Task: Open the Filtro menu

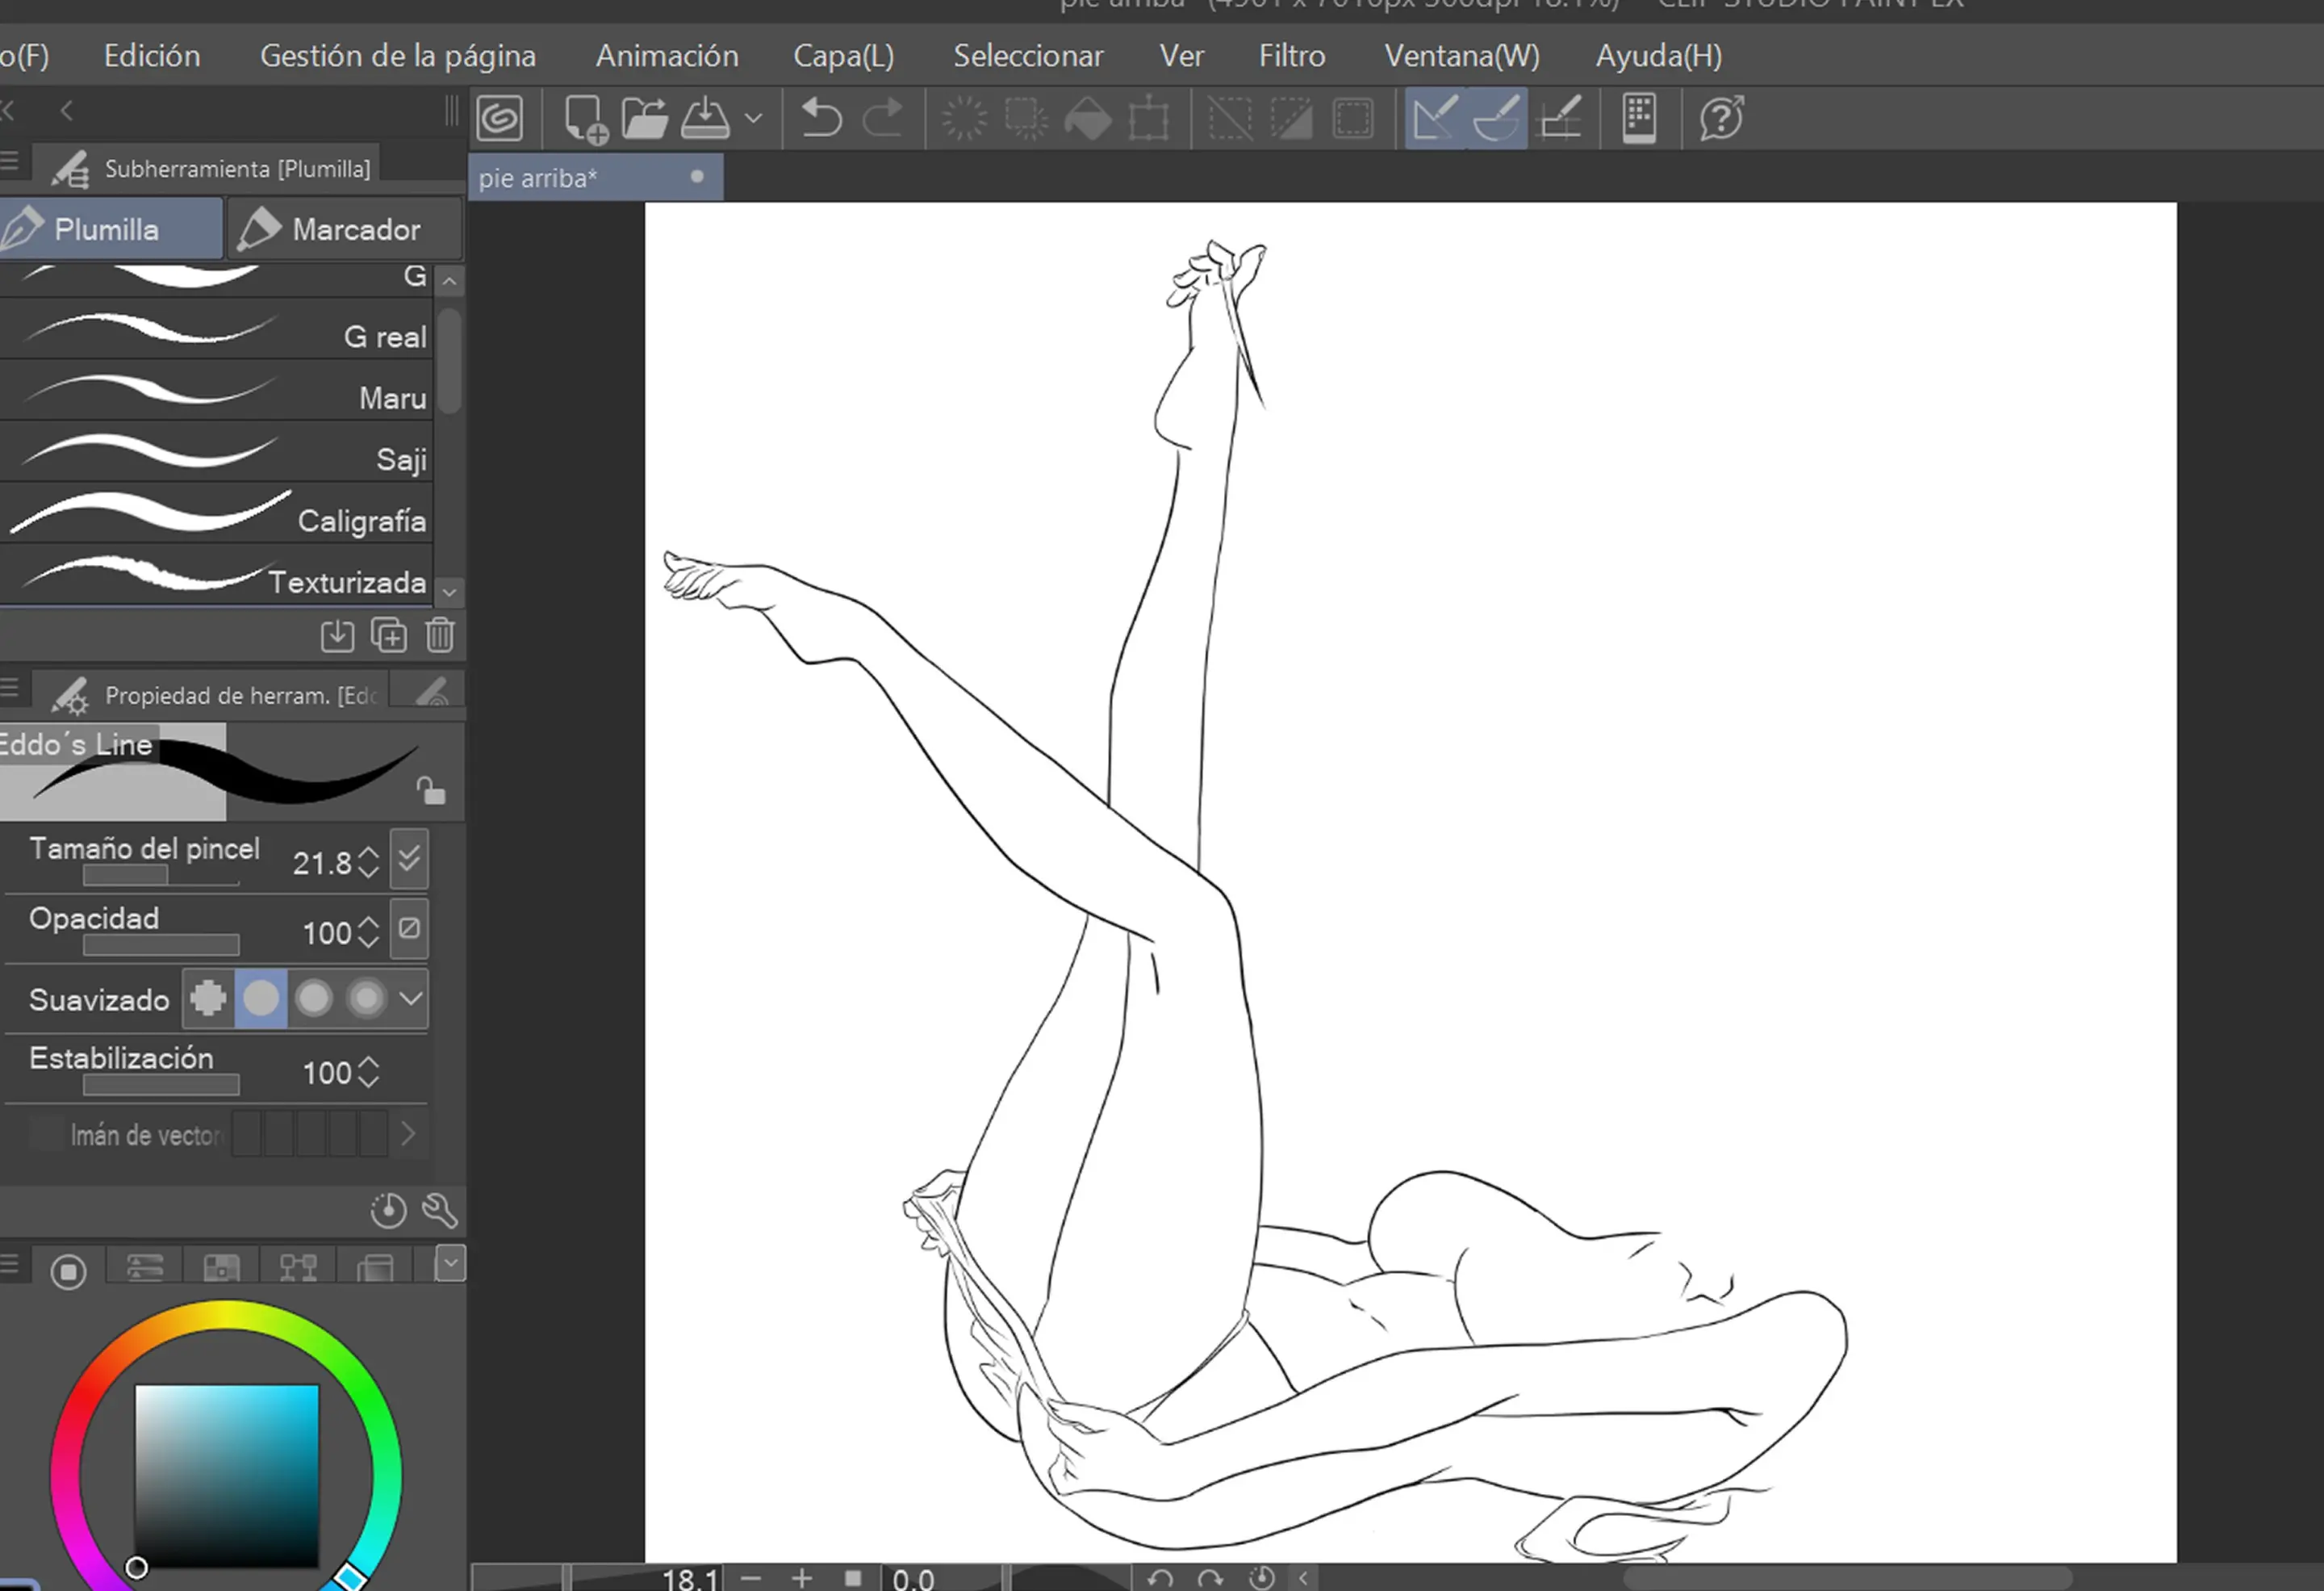Action: click(x=1292, y=55)
